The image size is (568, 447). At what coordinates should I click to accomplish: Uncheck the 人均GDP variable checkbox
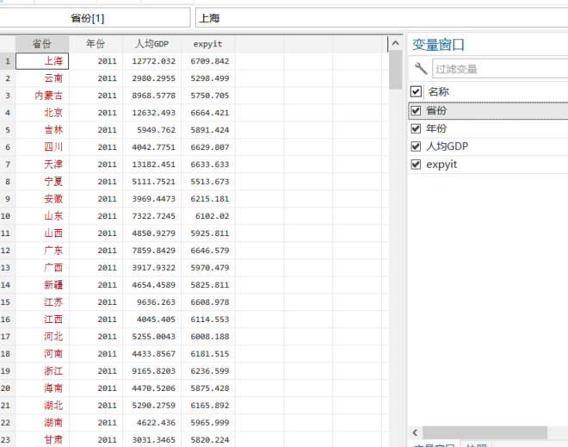[416, 146]
